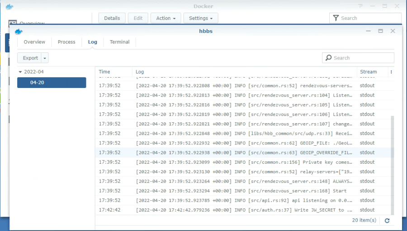Open the column options three-dot menu

click(x=391, y=72)
